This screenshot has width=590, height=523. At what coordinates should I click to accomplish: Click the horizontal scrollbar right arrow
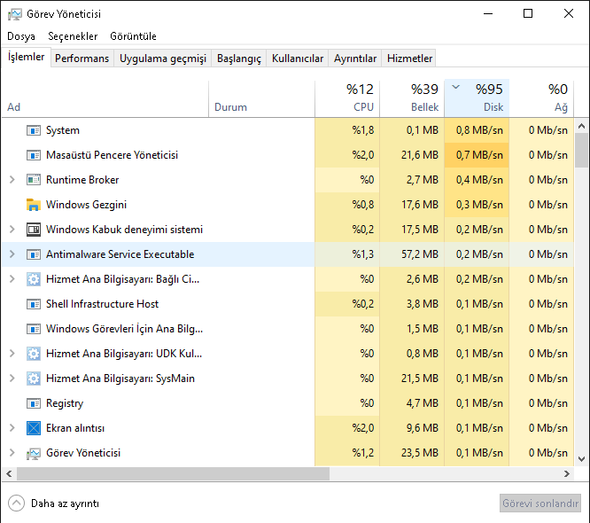point(570,473)
